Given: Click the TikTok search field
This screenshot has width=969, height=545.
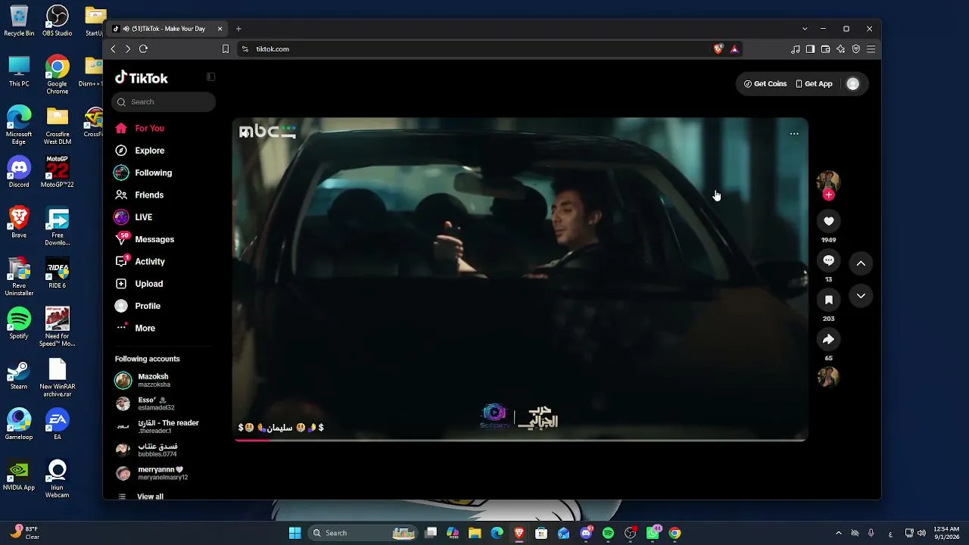Looking at the screenshot, I should click(164, 101).
